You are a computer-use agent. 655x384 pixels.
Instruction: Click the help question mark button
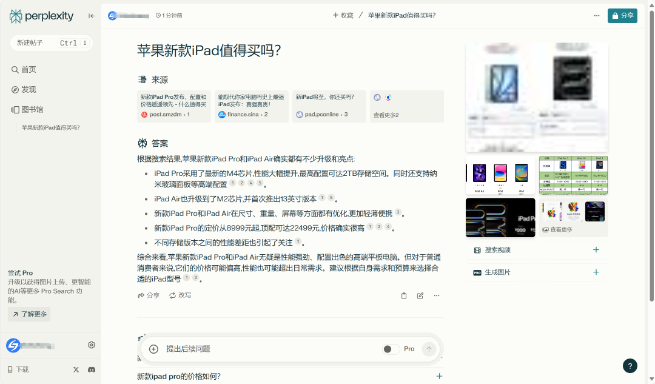point(630,366)
